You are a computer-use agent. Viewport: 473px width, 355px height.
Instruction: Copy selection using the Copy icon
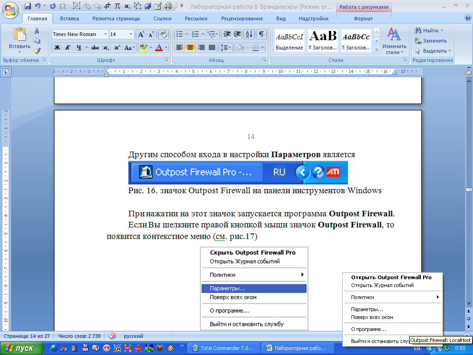(37, 41)
